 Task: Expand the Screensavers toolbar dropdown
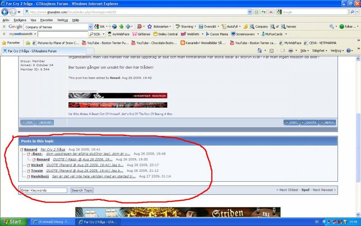tap(258, 34)
